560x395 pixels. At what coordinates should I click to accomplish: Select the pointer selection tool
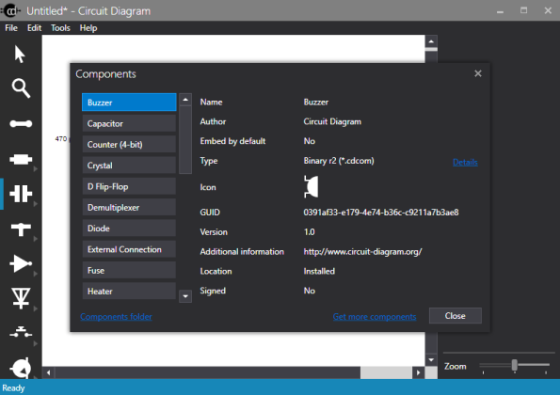point(20,55)
